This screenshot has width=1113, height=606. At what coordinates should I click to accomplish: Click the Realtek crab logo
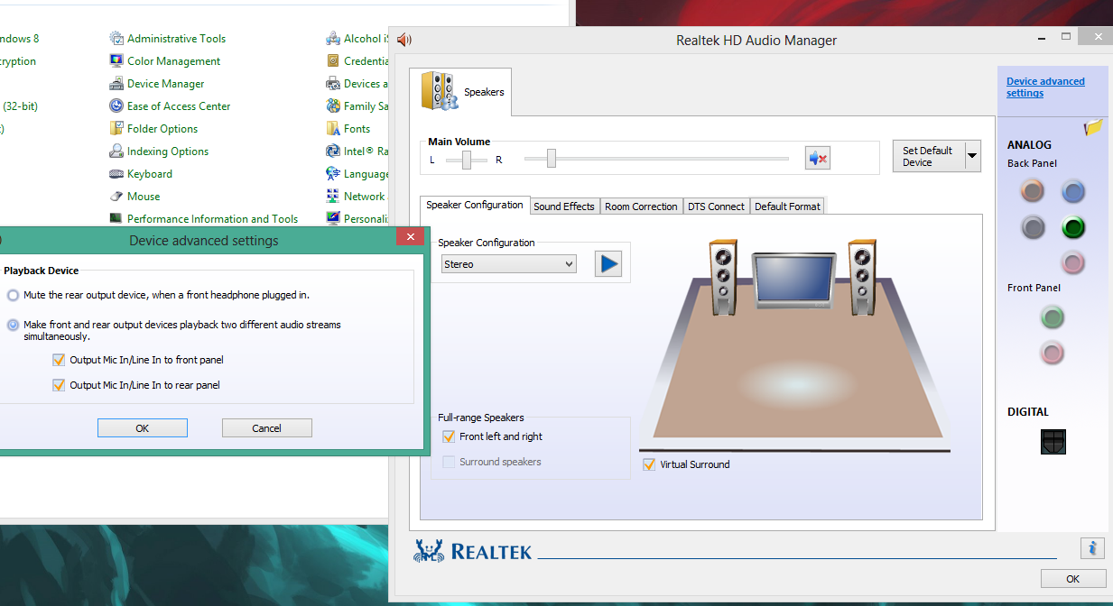pos(428,550)
